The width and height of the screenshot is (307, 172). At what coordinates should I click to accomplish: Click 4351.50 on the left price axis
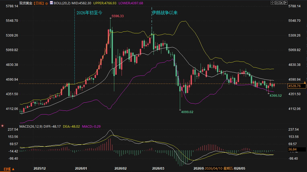click(x=12, y=94)
